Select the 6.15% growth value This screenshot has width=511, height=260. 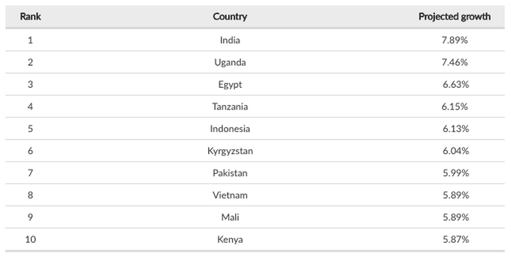pyautogui.click(x=455, y=106)
